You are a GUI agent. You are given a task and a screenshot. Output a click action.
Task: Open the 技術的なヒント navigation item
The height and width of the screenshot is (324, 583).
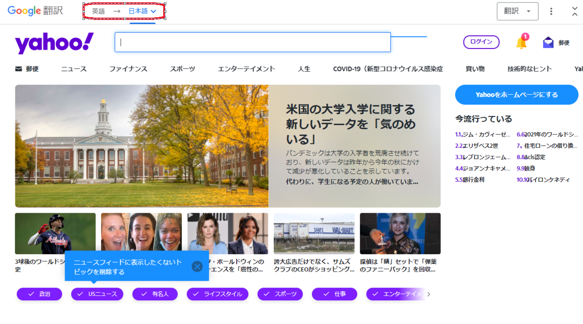pyautogui.click(x=530, y=69)
